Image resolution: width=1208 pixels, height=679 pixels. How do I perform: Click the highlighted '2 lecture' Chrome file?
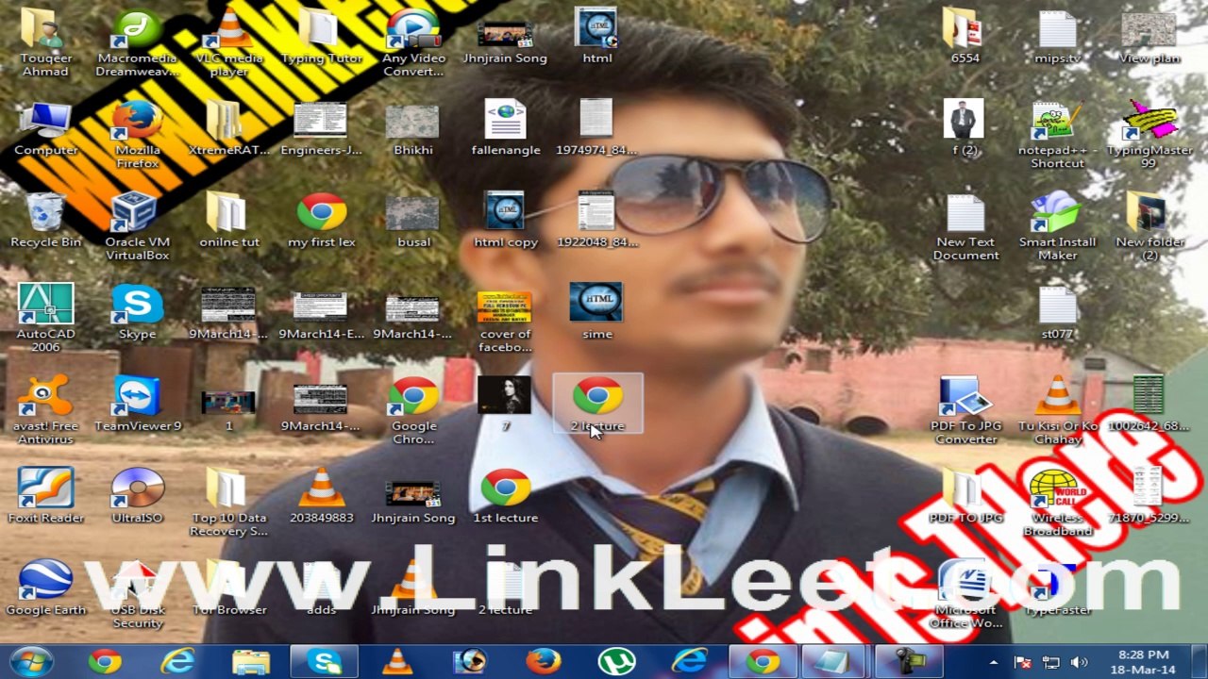point(597,404)
